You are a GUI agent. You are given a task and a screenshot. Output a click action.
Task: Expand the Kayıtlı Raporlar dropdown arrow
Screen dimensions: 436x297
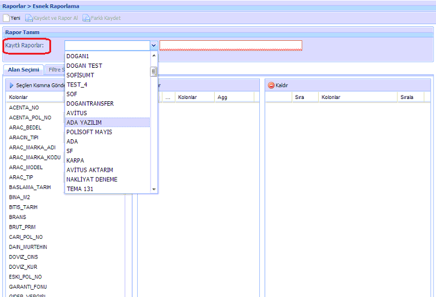pyautogui.click(x=153, y=46)
